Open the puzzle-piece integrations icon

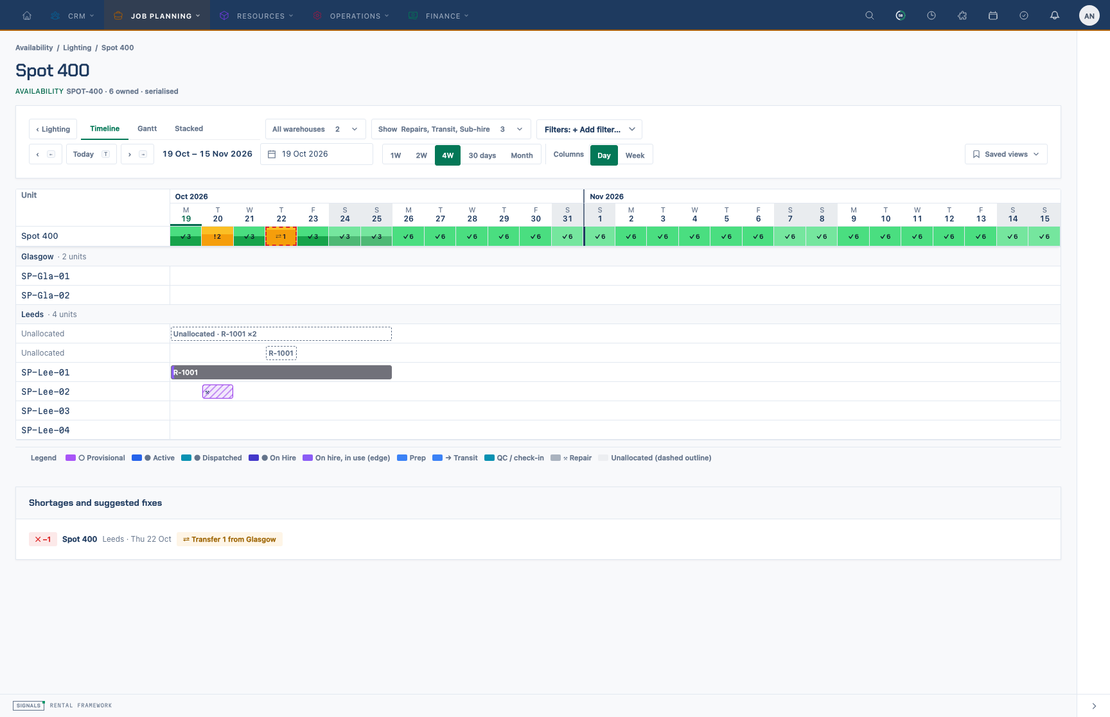(x=962, y=15)
